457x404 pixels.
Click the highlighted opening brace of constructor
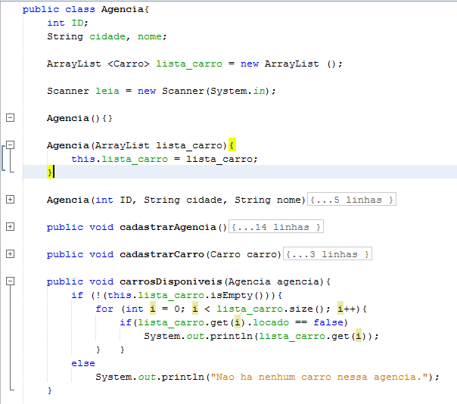(232, 145)
